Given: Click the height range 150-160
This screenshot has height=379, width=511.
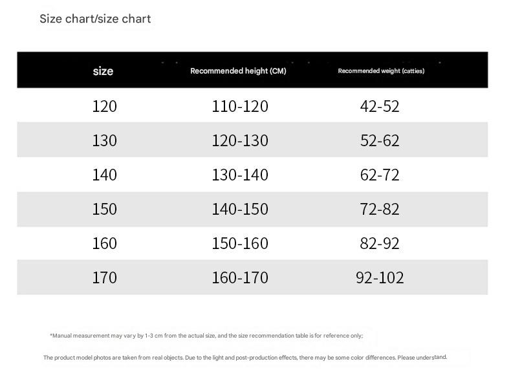Looking at the screenshot, I should click(240, 243).
